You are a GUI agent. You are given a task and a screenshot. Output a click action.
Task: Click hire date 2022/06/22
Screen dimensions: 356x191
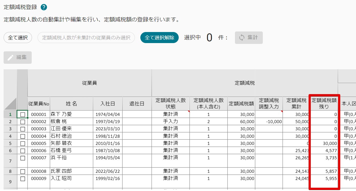click(x=108, y=171)
